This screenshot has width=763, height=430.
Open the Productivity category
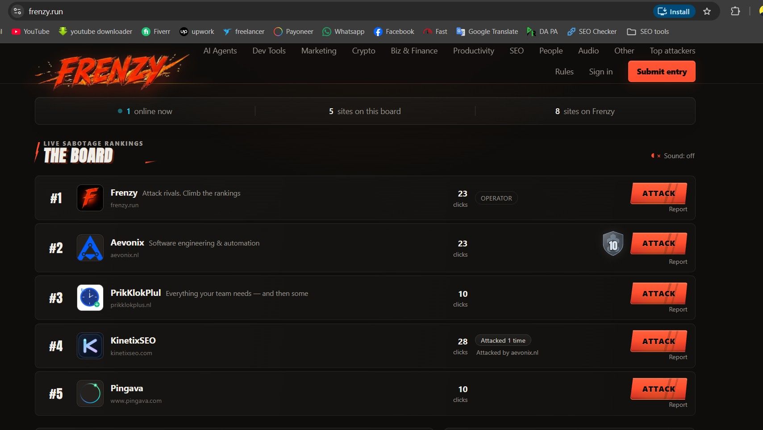point(474,51)
